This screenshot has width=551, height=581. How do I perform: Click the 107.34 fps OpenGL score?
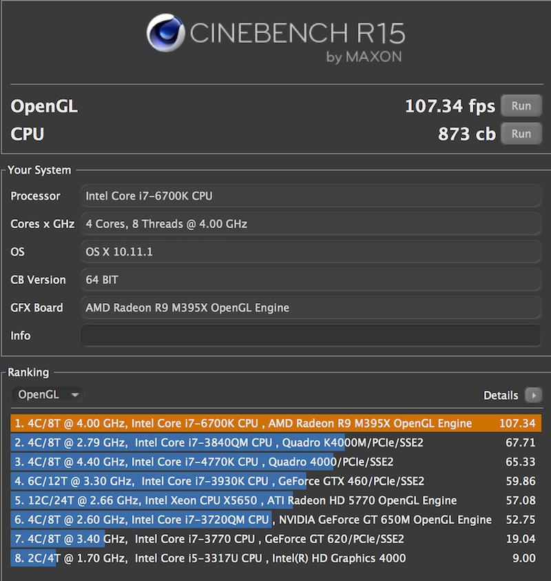click(x=450, y=106)
